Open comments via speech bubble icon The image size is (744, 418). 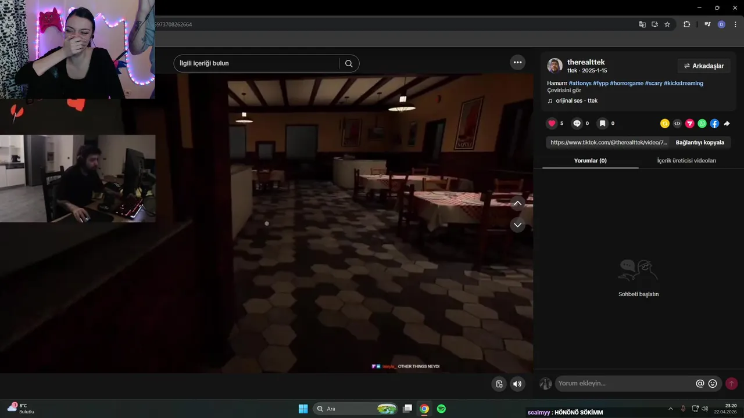577,123
